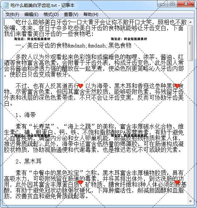Click text "吃什么能够美白牙齿?" in first line
The height and width of the screenshot is (208, 197).
coord(43,22)
